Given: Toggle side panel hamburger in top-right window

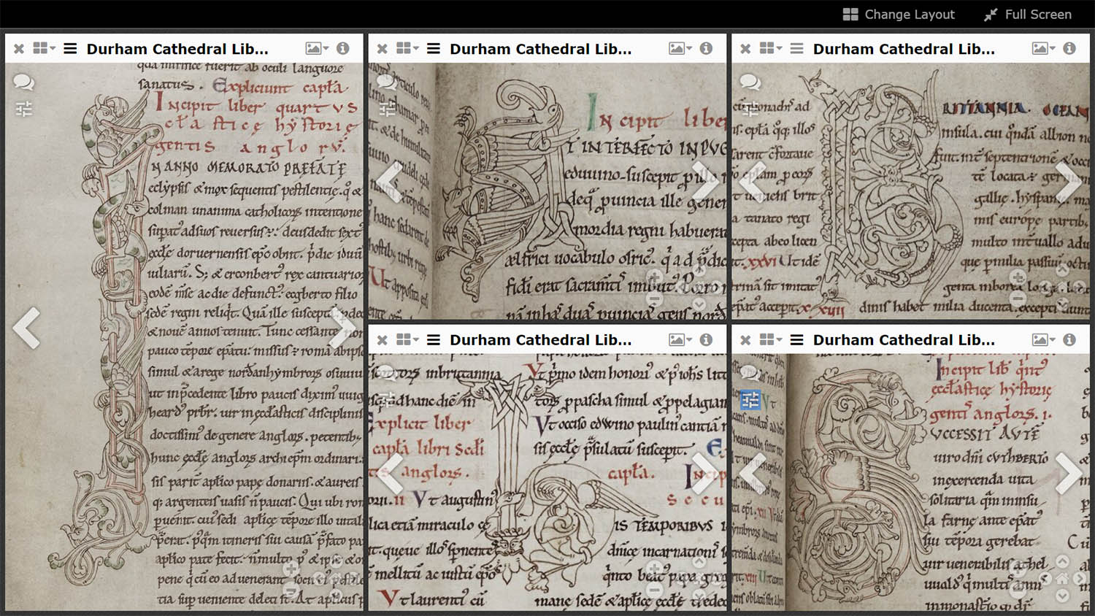Looking at the screenshot, I should click(797, 48).
